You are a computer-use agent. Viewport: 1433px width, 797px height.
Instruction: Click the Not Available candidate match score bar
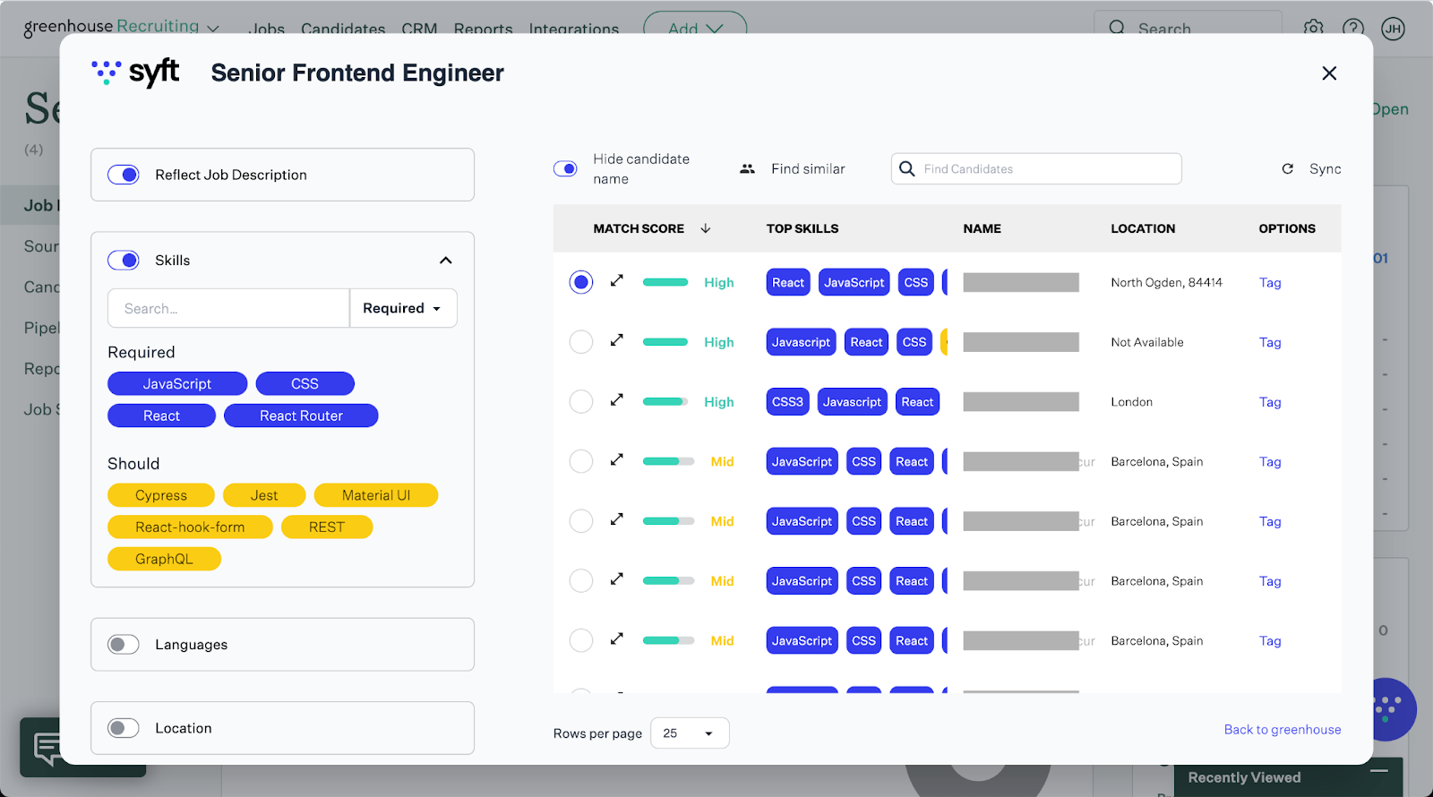tap(665, 342)
